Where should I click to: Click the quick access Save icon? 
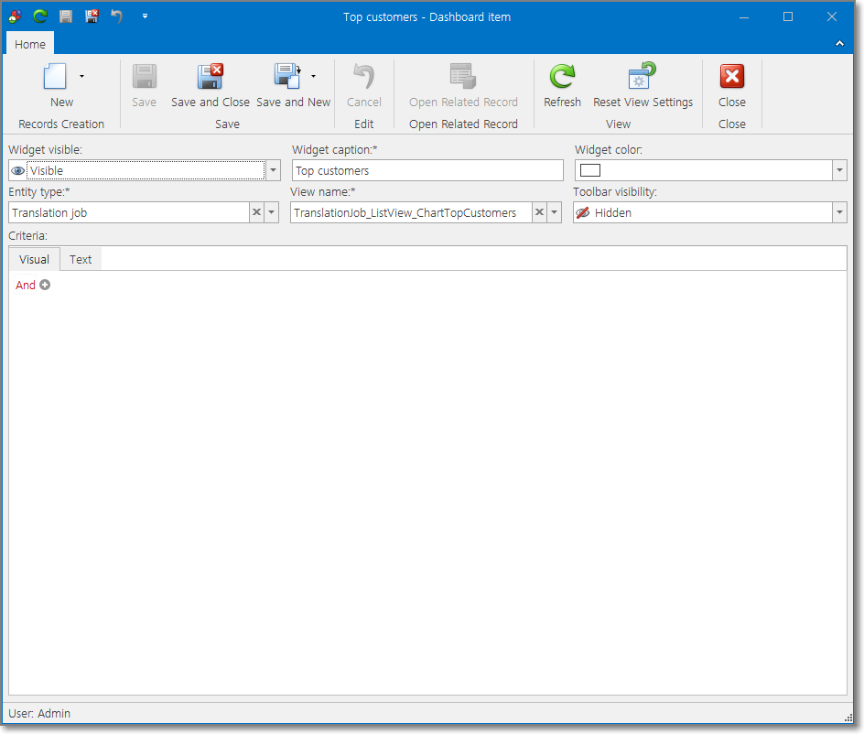tap(66, 16)
